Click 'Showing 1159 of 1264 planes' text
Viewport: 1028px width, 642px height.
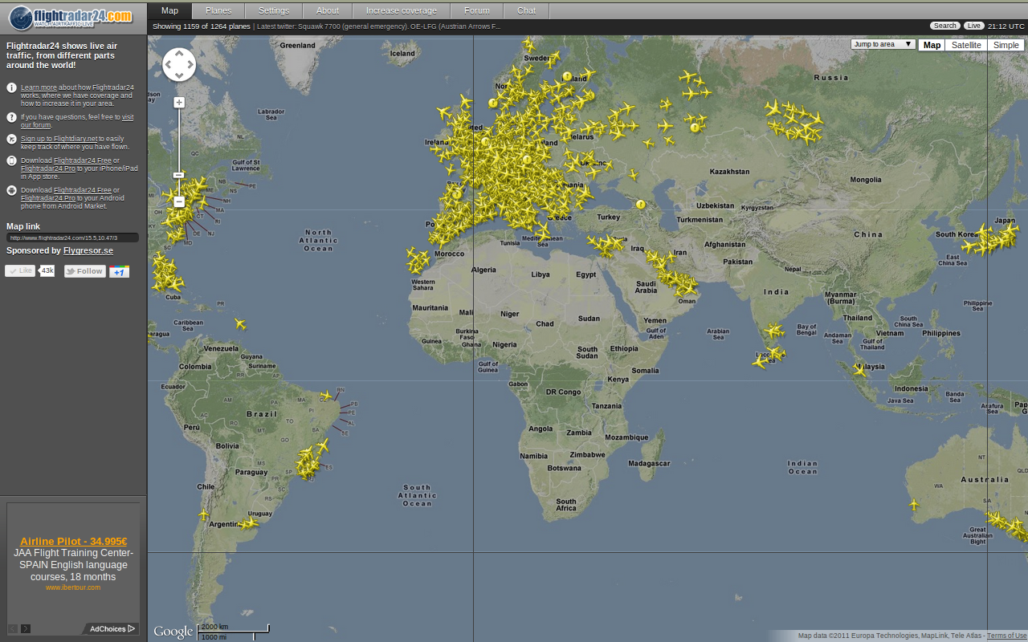201,26
